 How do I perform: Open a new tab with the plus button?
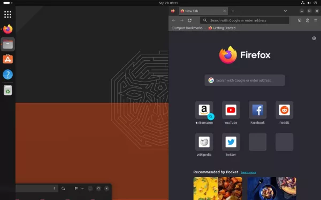click(x=233, y=11)
